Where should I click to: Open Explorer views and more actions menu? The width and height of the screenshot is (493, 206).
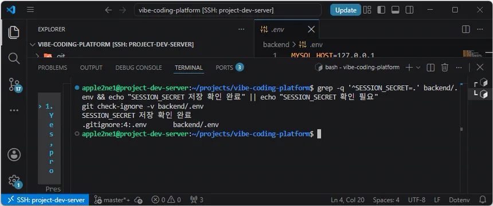241,29
